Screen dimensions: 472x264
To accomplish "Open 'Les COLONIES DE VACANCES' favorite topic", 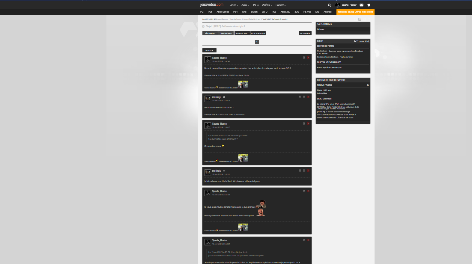I will [336, 115].
